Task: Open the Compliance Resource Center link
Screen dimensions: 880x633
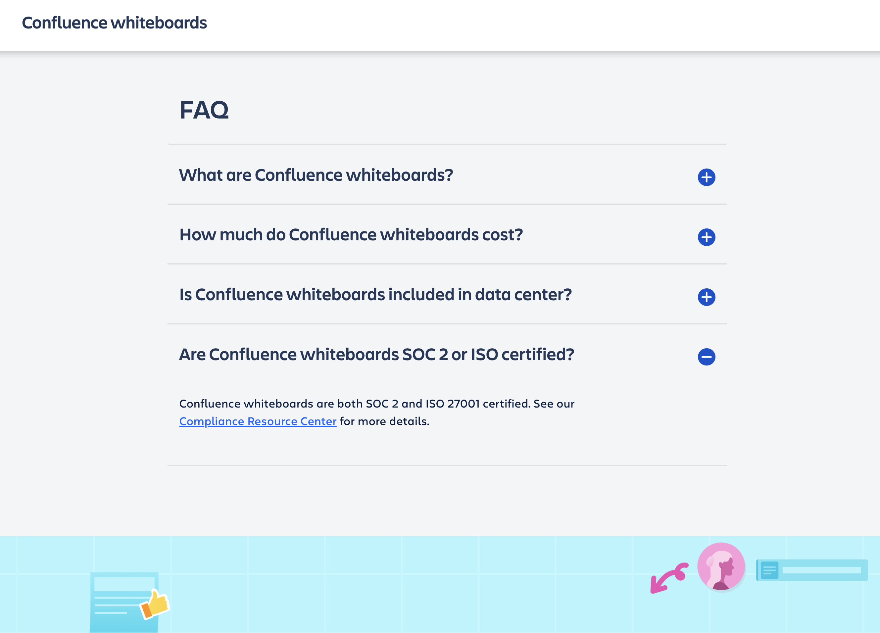Action: 258,421
